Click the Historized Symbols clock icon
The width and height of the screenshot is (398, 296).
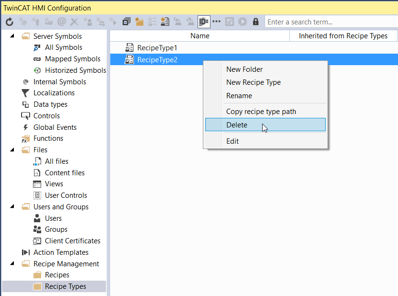tap(37, 70)
